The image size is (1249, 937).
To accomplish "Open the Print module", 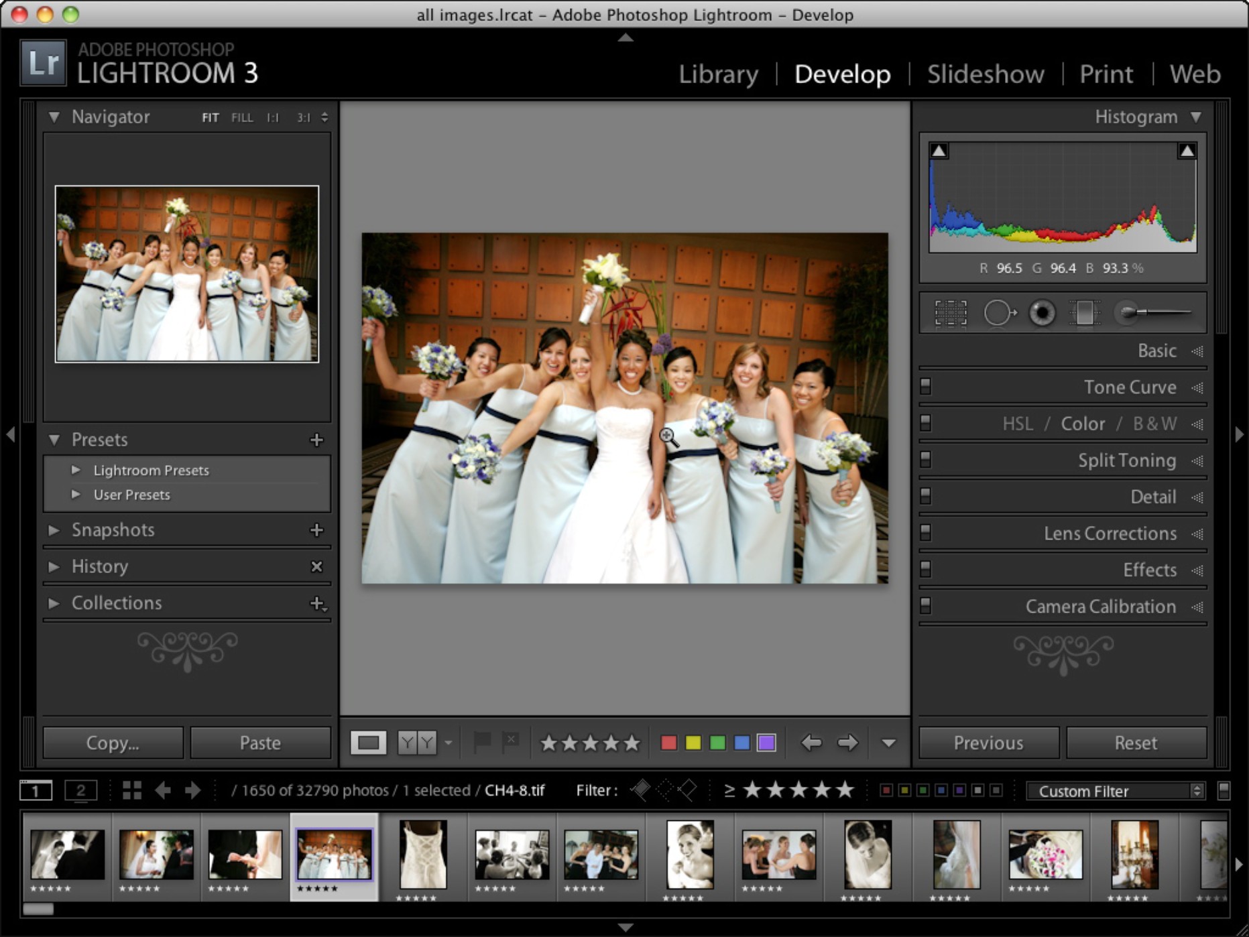I will click(x=1106, y=74).
